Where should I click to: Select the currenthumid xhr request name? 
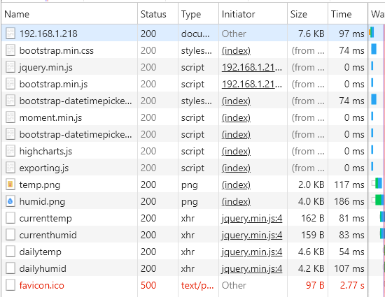pyautogui.click(x=48, y=236)
